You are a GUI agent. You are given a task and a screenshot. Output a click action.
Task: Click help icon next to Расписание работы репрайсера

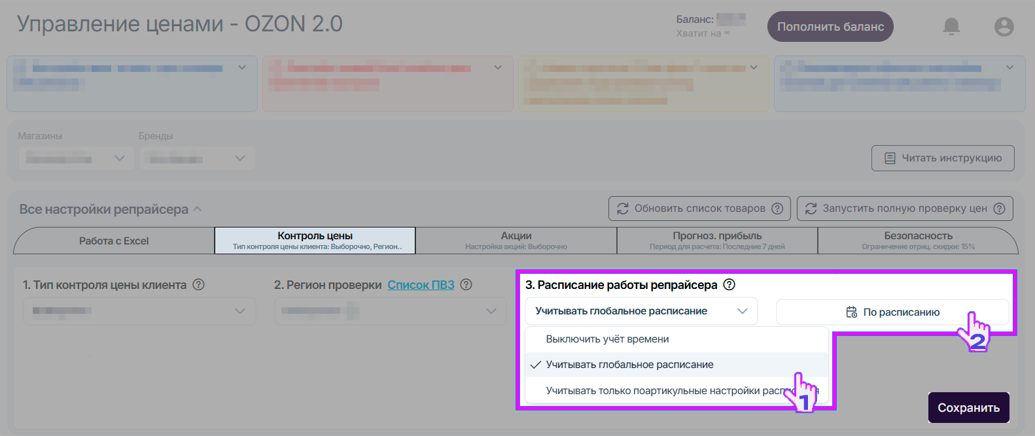[729, 284]
